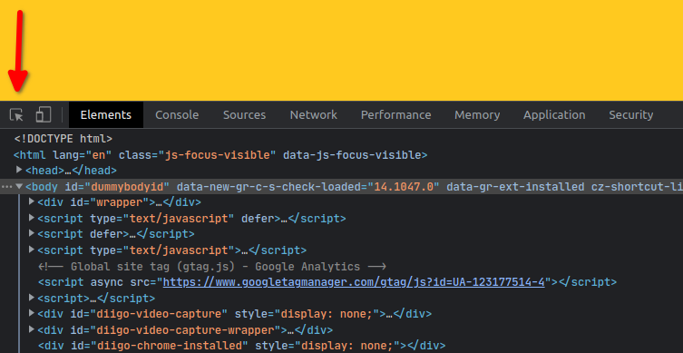The width and height of the screenshot is (683, 353).
Task: Open the Application tab
Action: (554, 115)
